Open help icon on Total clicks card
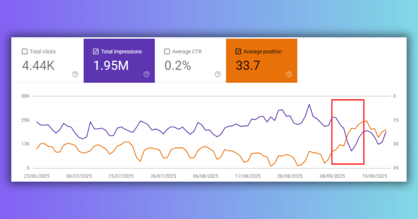 pyautogui.click(x=75, y=74)
